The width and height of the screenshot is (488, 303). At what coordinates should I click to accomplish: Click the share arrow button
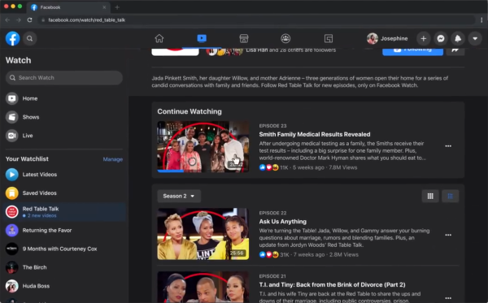click(455, 51)
